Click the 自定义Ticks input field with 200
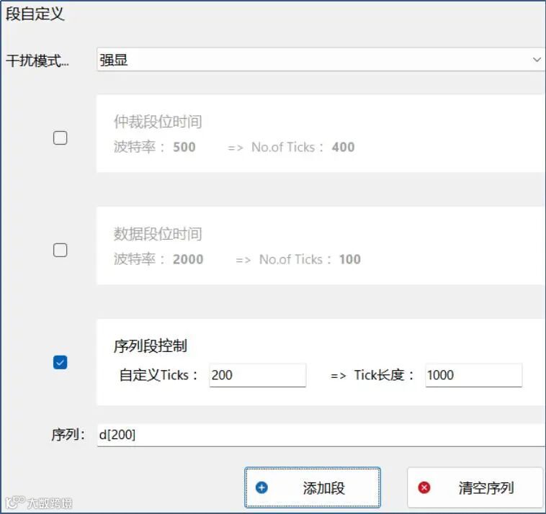 click(x=258, y=375)
